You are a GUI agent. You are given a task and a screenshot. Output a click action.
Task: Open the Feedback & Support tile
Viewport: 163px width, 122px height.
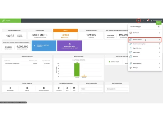[x=44, y=46]
